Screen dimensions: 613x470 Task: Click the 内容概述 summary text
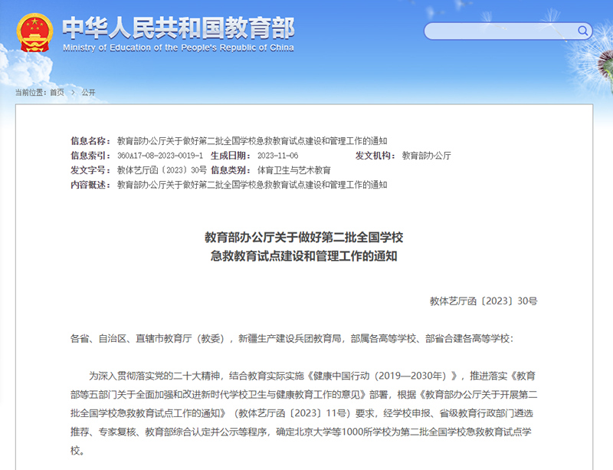(x=252, y=185)
